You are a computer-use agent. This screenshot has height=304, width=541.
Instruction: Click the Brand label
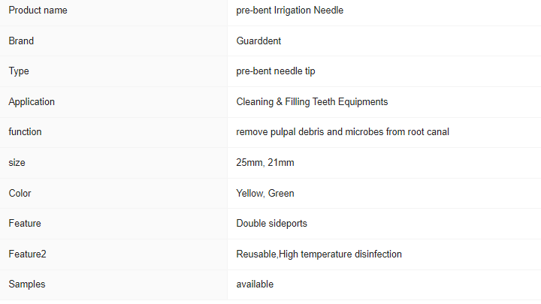coord(21,41)
